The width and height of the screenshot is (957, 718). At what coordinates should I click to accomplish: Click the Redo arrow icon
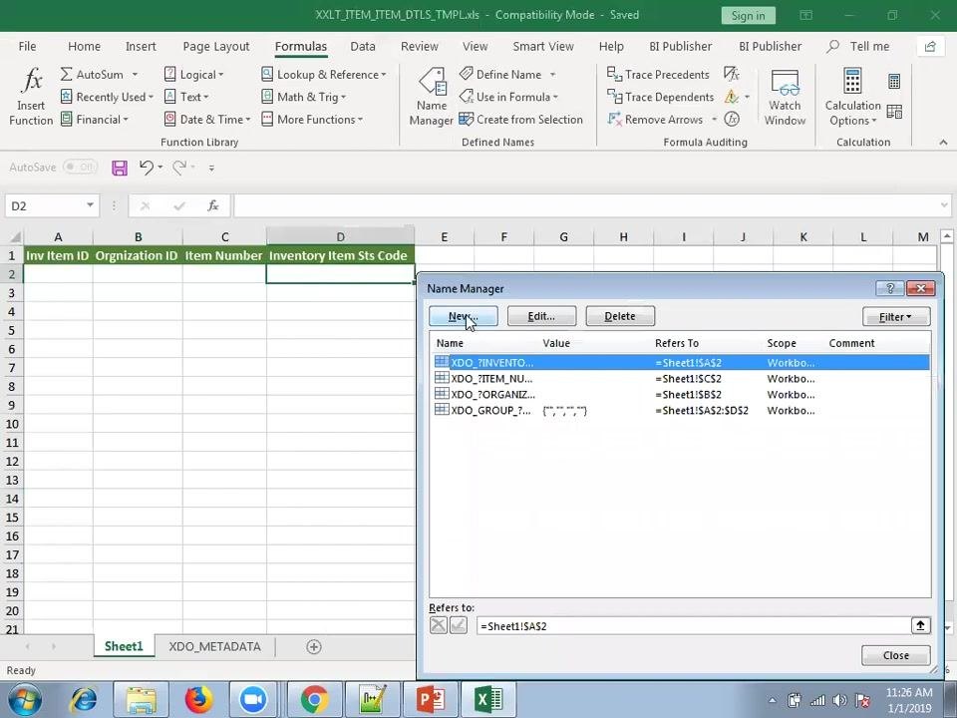point(179,167)
